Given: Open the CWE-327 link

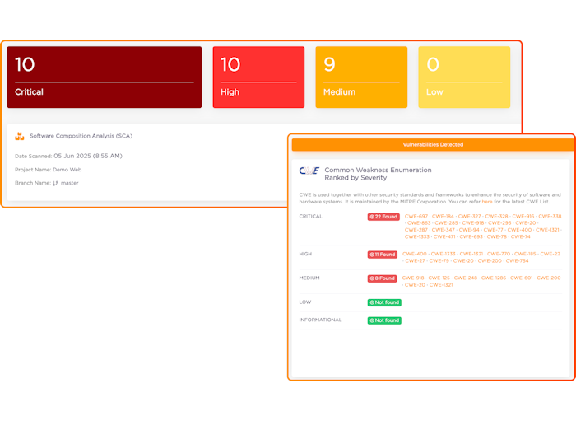Looking at the screenshot, I should pos(470,216).
